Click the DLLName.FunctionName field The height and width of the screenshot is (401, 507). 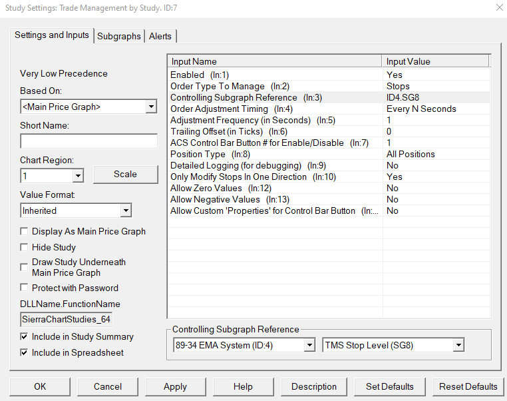(x=67, y=320)
